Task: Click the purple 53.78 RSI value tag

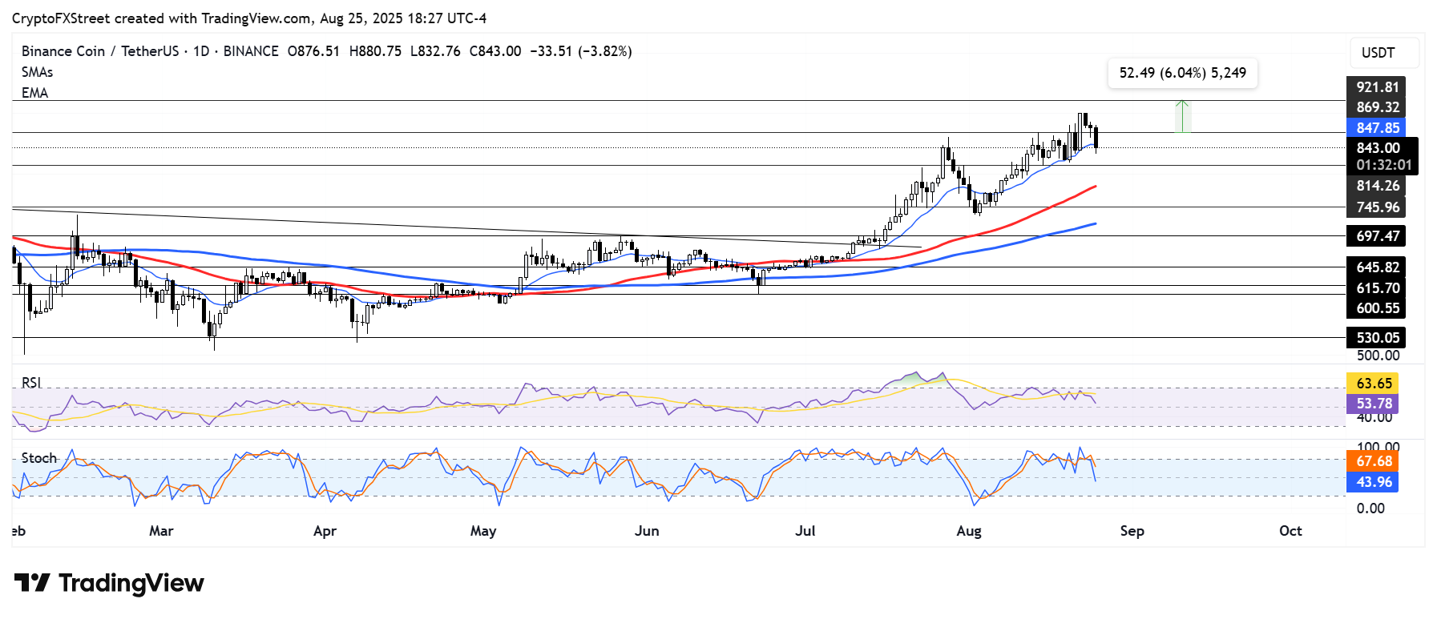Action: click(1374, 404)
